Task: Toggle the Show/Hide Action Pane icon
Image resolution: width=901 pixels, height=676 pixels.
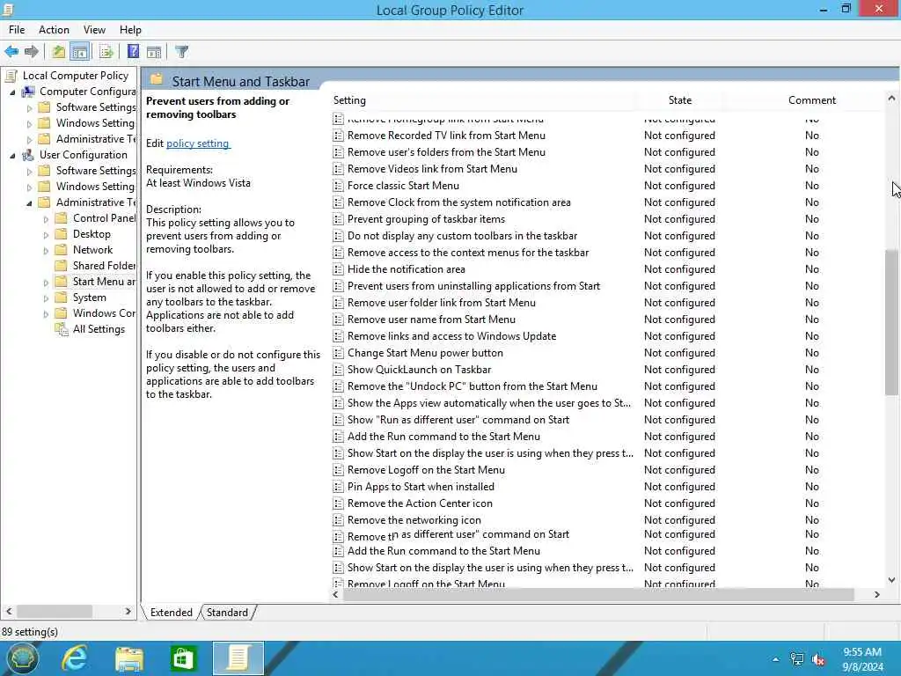Action: point(154,52)
